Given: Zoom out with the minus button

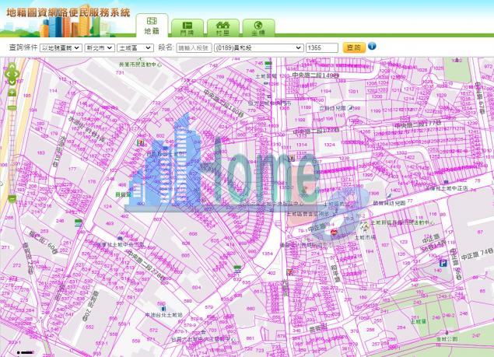Looking at the screenshot, I should coord(12,199).
